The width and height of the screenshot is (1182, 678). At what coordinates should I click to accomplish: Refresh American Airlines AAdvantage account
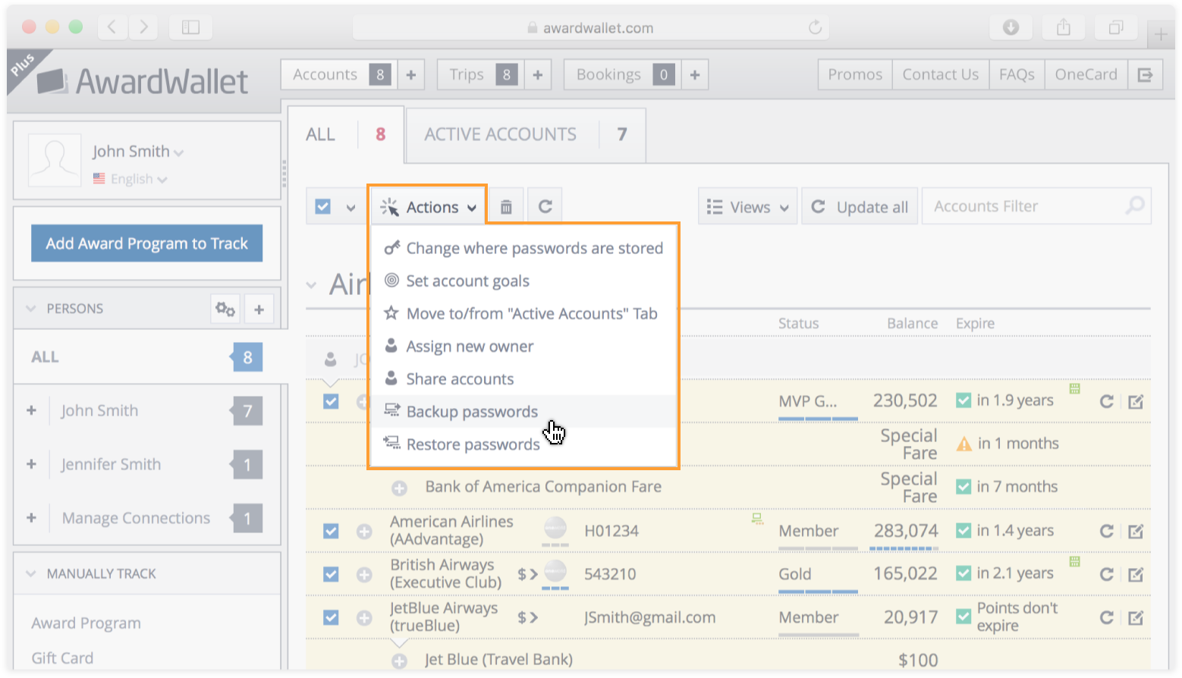click(1106, 531)
